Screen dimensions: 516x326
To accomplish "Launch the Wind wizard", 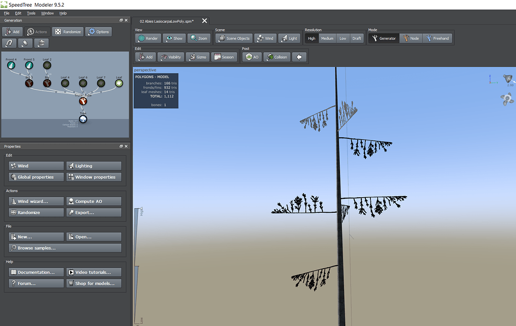I will click(x=36, y=201).
